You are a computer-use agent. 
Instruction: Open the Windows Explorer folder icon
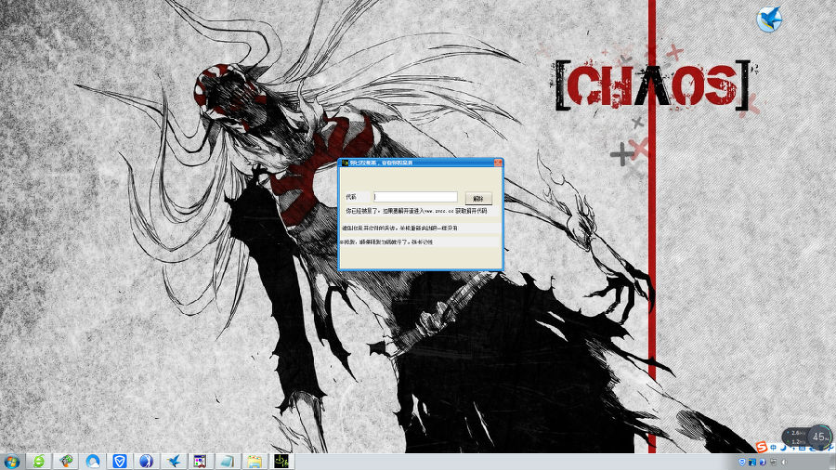tap(254, 461)
